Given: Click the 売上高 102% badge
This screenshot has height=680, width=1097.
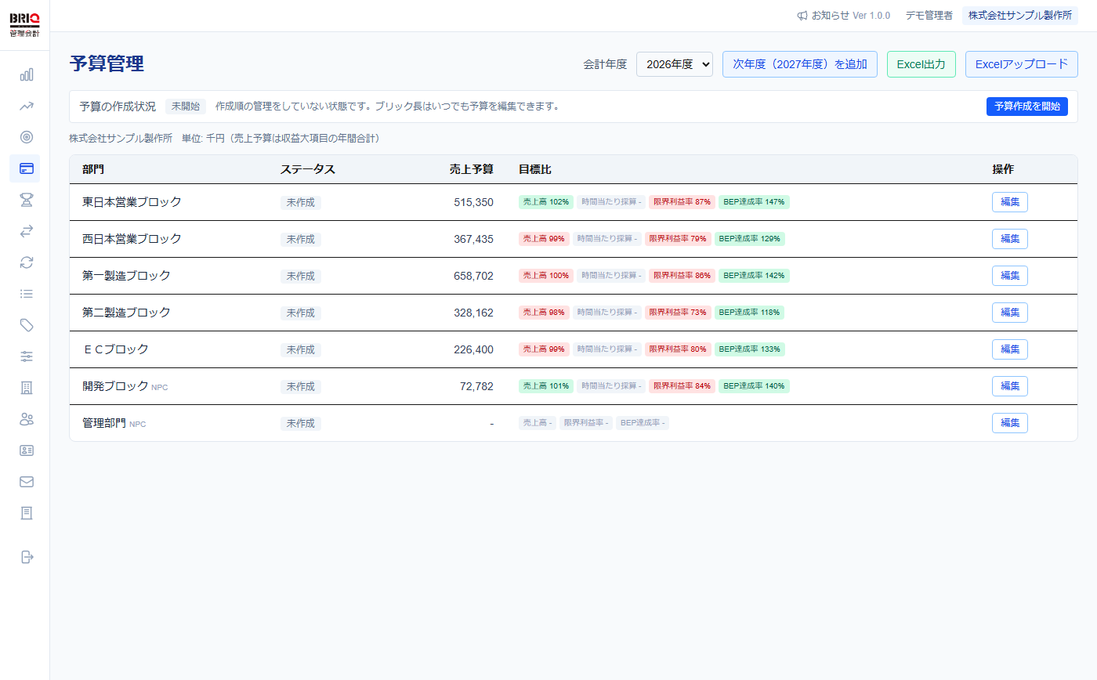Looking at the screenshot, I should point(546,202).
